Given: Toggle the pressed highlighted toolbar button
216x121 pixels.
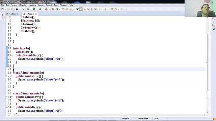Looking at the screenshot, I should click(81, 9).
